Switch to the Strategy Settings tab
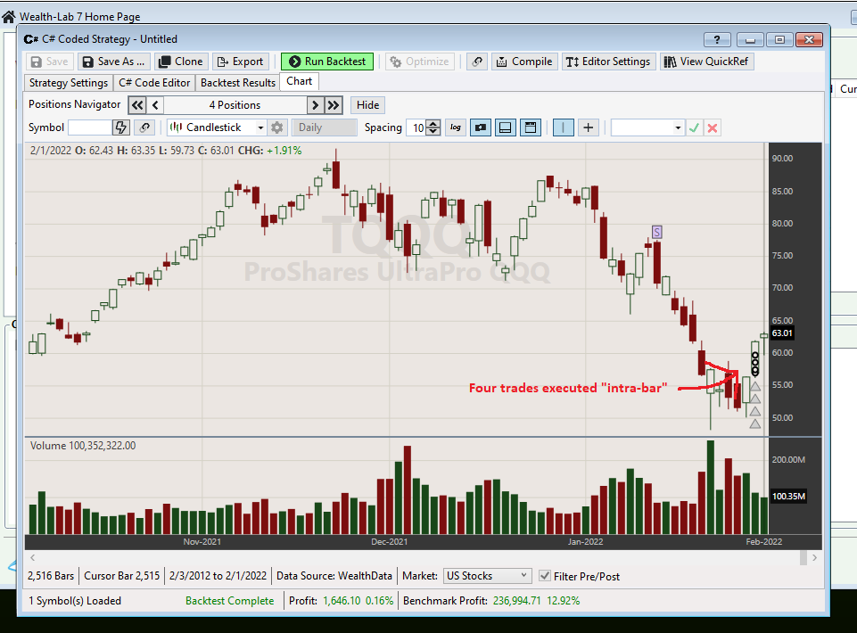857x633 pixels. click(69, 83)
